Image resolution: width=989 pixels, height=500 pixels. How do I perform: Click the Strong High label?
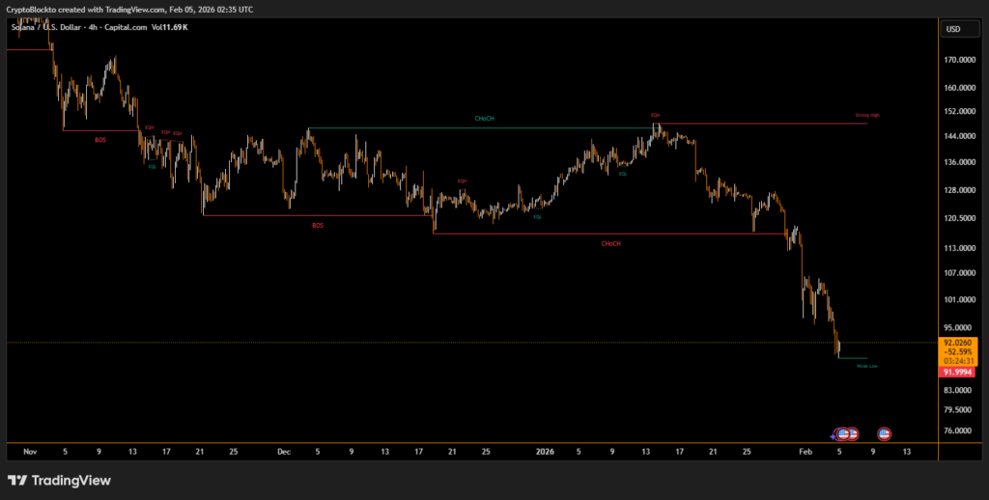[x=867, y=115]
